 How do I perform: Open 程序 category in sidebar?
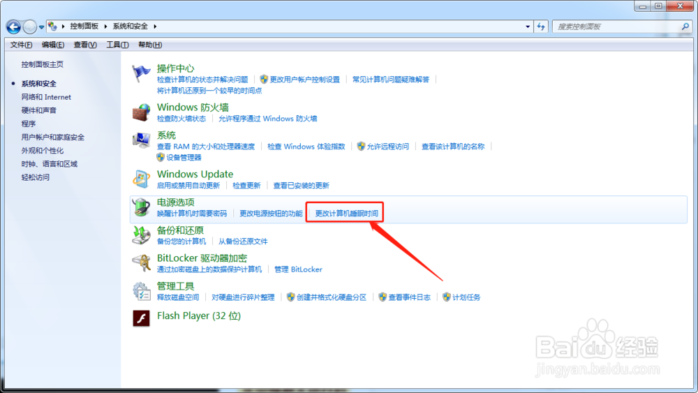tap(29, 124)
